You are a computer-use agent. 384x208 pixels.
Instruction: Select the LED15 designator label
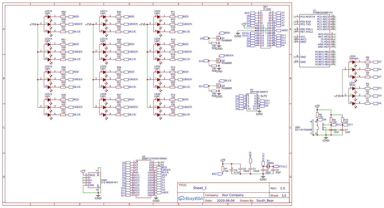[x=49, y=11]
